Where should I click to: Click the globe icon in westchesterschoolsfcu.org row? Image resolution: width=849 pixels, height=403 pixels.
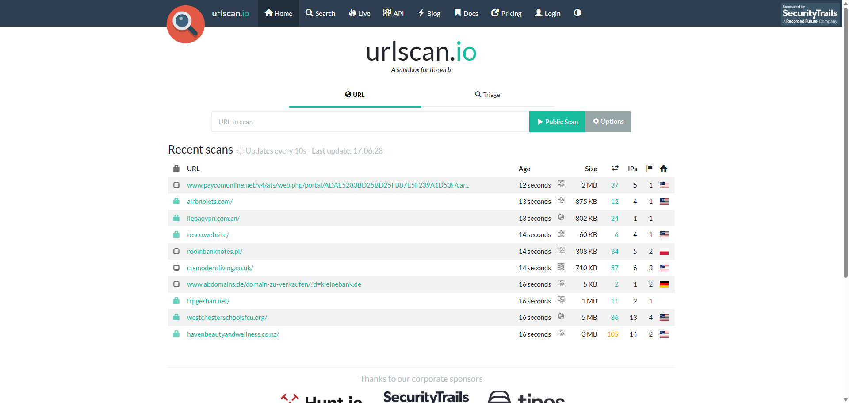(x=561, y=316)
